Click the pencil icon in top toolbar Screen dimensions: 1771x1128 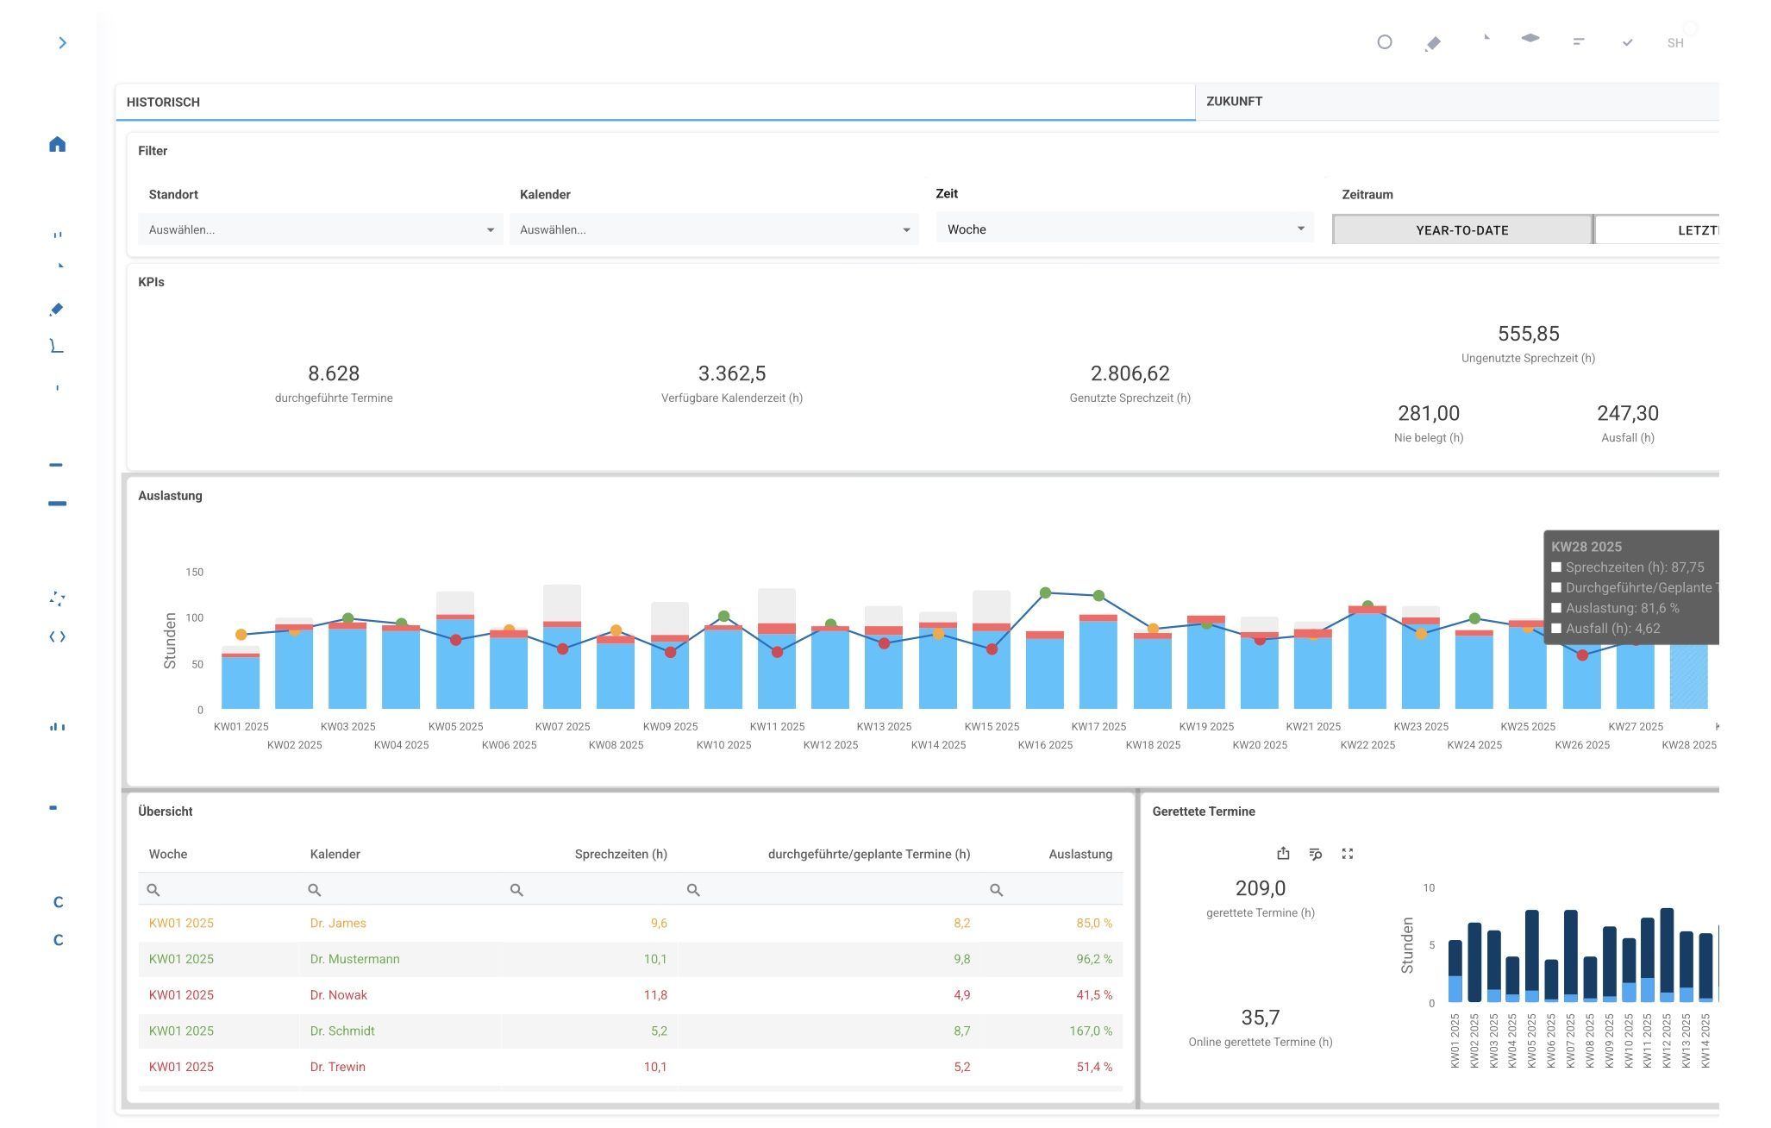click(1433, 43)
